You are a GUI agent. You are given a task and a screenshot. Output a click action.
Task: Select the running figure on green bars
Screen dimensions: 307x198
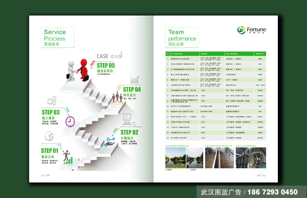pyautogui.click(x=68, y=156)
